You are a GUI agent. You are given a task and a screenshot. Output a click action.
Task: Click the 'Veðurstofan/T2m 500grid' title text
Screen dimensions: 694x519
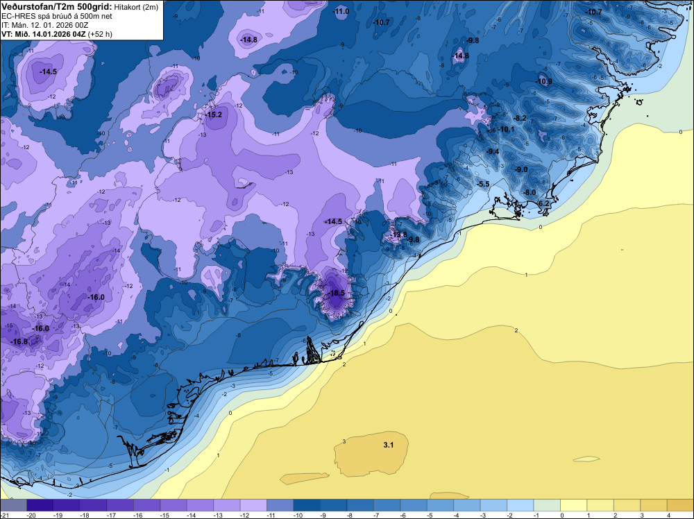[x=57, y=6]
